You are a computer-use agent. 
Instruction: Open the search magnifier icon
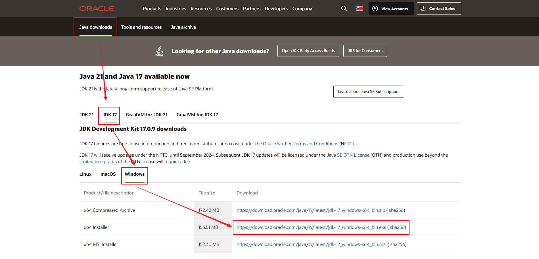click(344, 9)
